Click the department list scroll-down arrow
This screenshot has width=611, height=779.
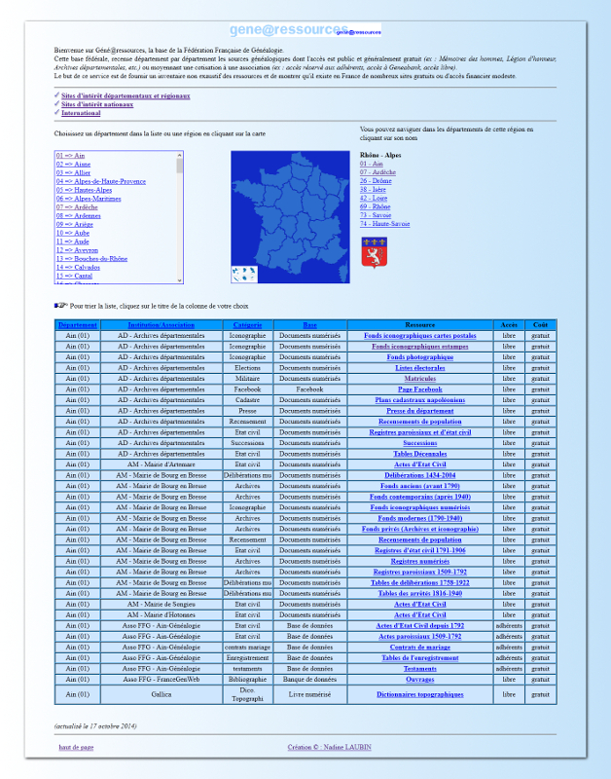coord(180,280)
